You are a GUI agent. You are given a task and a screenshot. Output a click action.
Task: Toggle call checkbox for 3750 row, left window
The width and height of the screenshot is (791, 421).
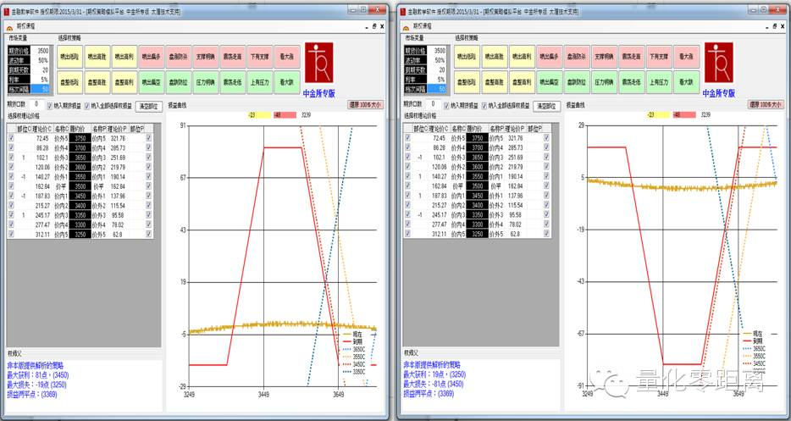pyautogui.click(x=11, y=138)
